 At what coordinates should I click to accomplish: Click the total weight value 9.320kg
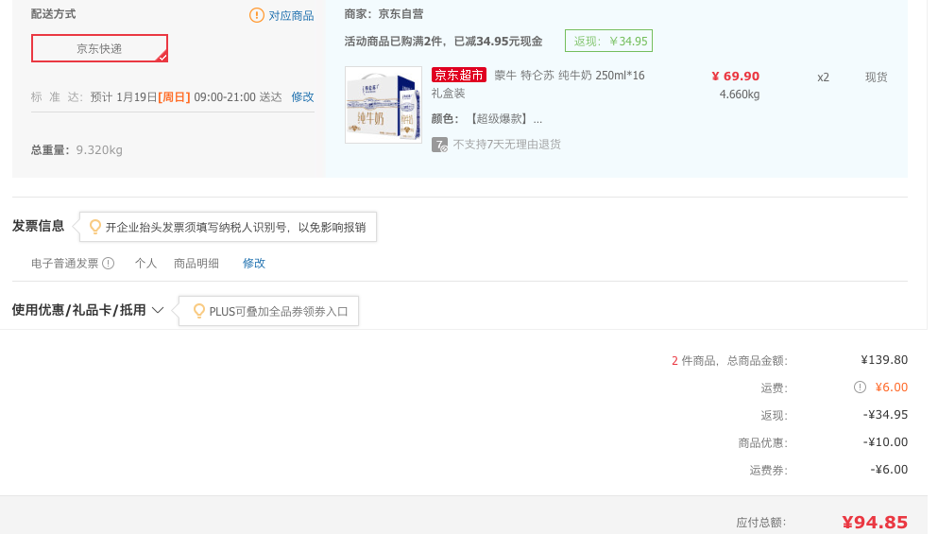click(x=99, y=150)
